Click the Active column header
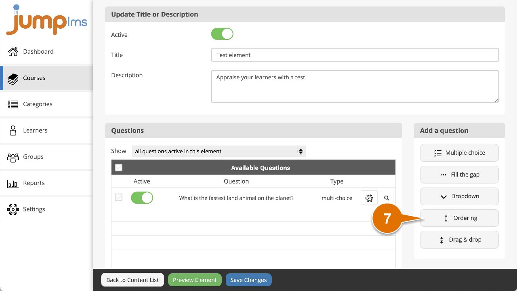 point(142,181)
